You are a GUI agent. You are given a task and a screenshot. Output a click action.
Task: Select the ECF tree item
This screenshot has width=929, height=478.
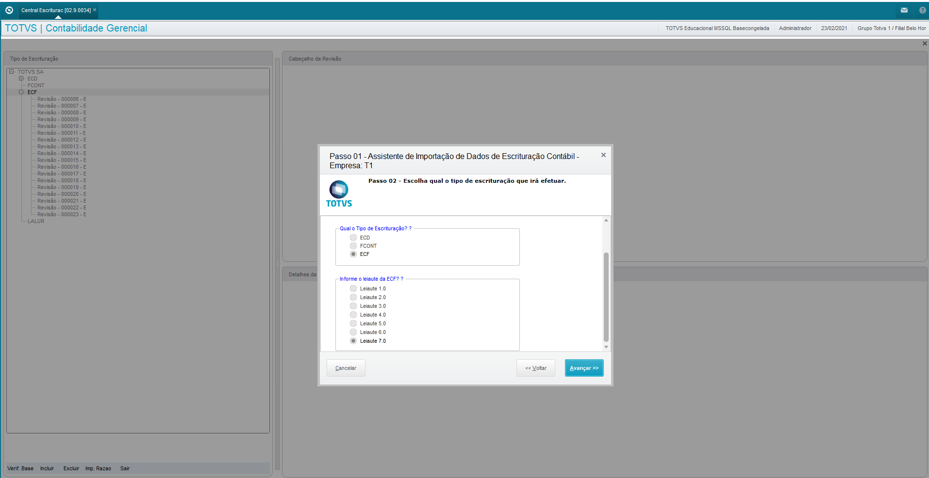tap(32, 92)
